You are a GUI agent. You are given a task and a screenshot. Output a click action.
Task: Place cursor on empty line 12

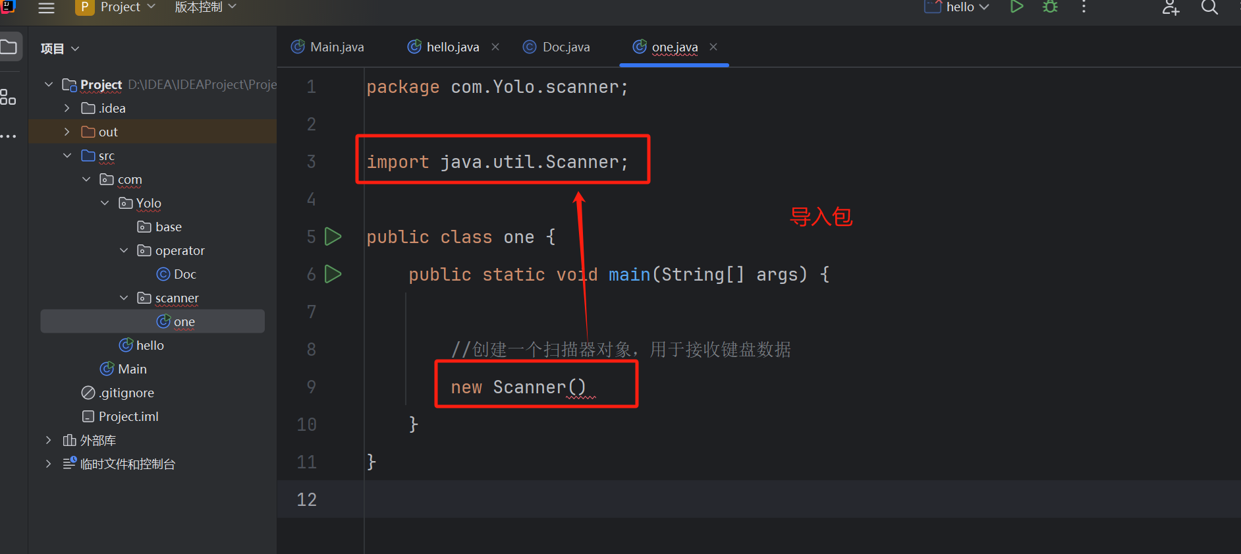point(802,499)
